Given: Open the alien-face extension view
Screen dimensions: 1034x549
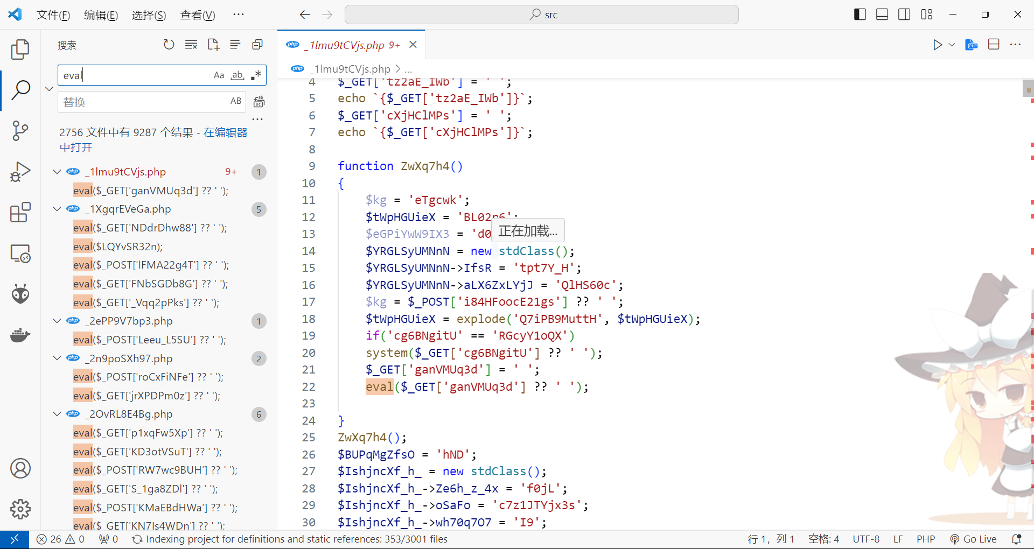Looking at the screenshot, I should tap(20, 294).
